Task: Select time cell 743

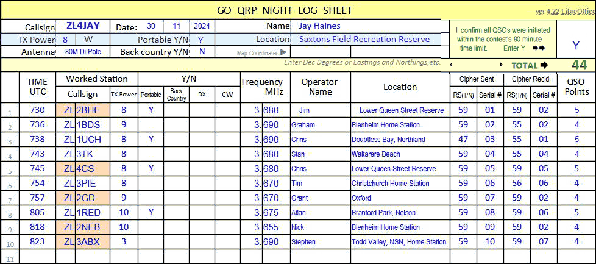Action: click(x=37, y=154)
